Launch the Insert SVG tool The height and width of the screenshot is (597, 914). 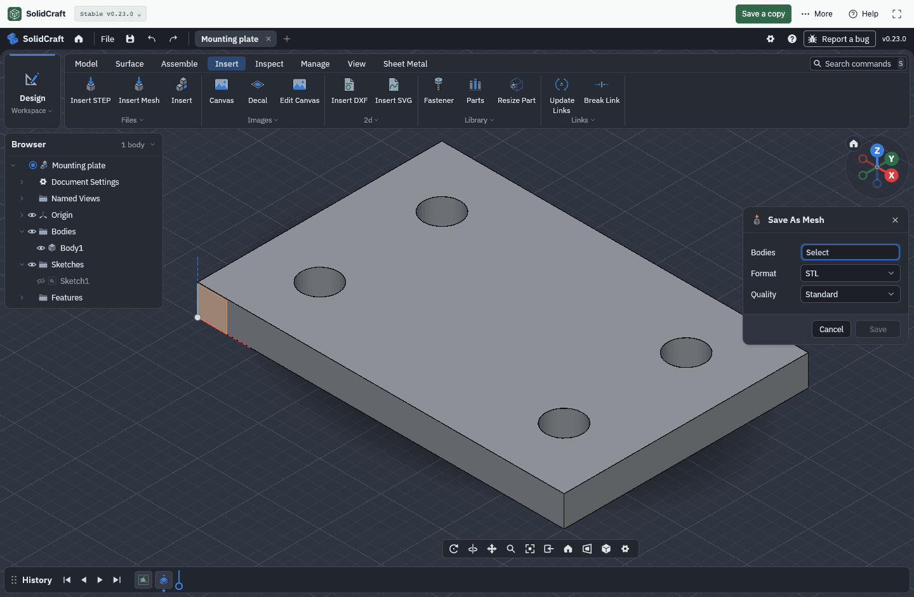pyautogui.click(x=394, y=90)
